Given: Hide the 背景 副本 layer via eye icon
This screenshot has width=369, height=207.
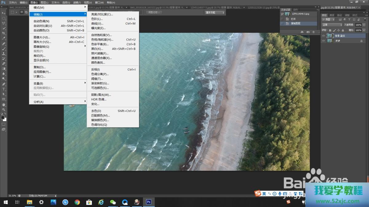Looking at the screenshot, I should point(323,36).
